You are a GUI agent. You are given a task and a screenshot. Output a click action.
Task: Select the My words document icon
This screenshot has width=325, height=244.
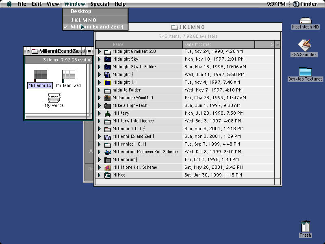[x=54, y=98]
